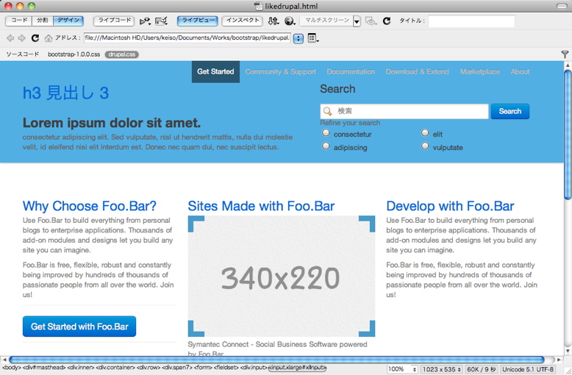The height and width of the screenshot is (375, 572).
Task: Open the multiscreen dropdown arrow
Action: click(357, 21)
